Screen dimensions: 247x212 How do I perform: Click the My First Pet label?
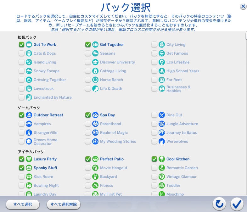coord(111,194)
